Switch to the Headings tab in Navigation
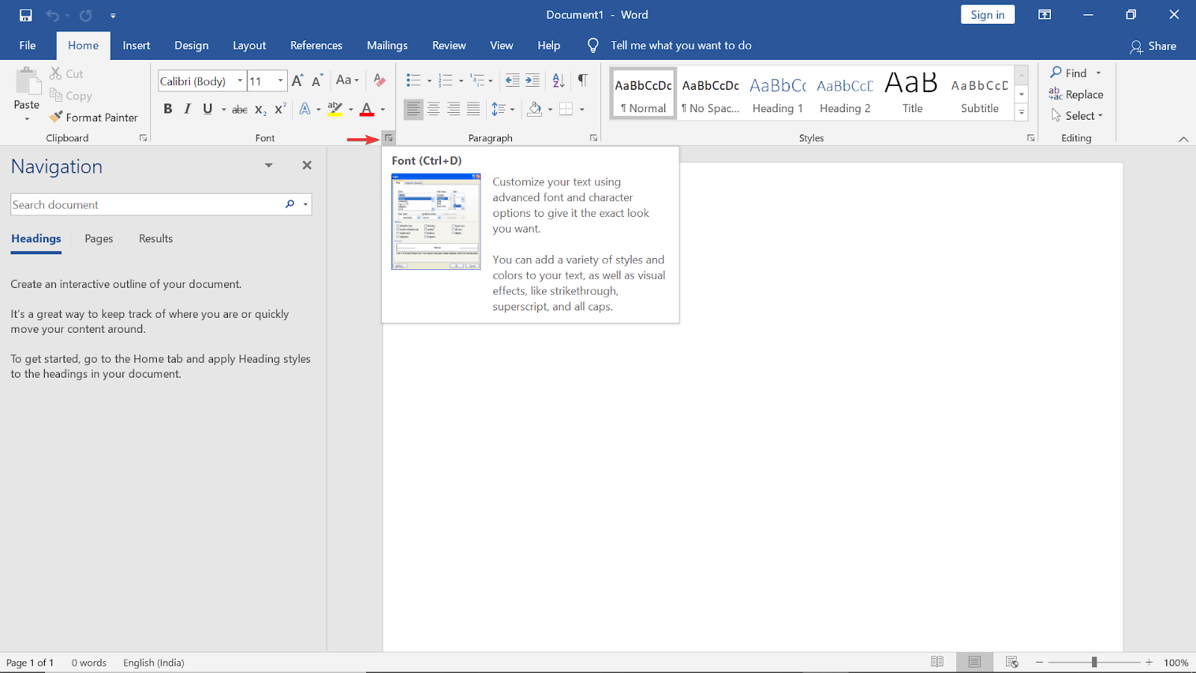Image resolution: width=1196 pixels, height=673 pixels. pos(36,238)
